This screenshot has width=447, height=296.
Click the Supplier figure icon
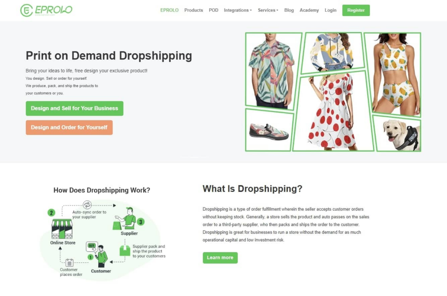point(125,218)
